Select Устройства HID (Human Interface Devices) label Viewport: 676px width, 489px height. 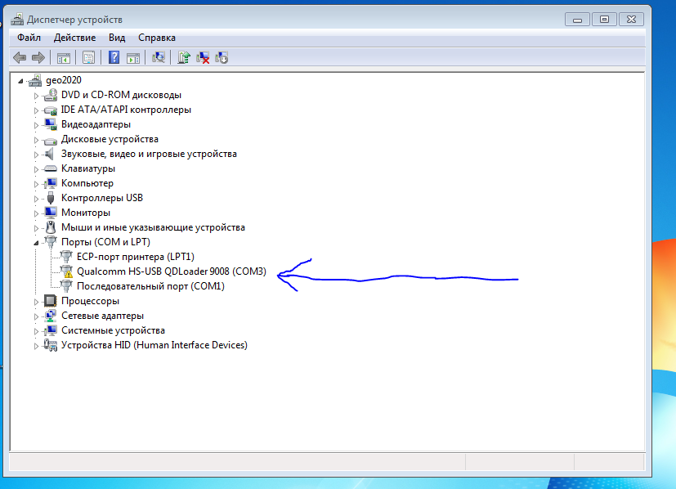pyautogui.click(x=154, y=345)
